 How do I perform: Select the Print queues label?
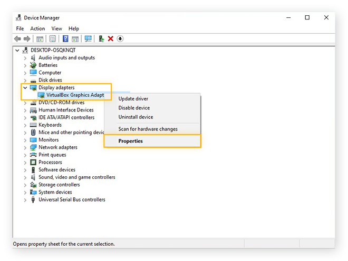tap(52, 155)
